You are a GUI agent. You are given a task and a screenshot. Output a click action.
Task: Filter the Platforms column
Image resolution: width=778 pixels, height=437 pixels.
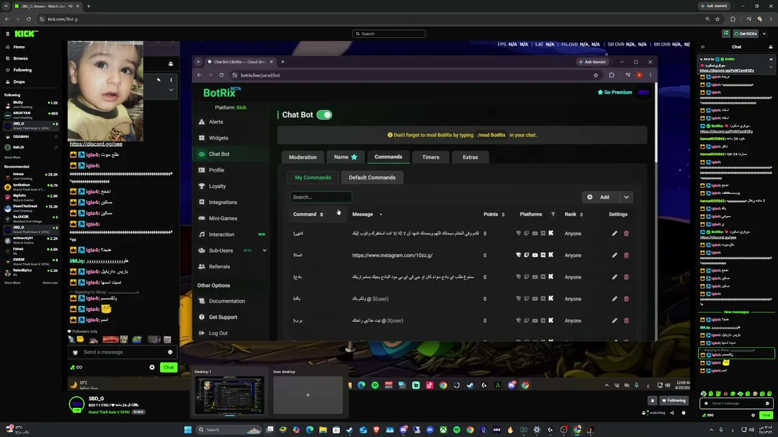point(553,214)
